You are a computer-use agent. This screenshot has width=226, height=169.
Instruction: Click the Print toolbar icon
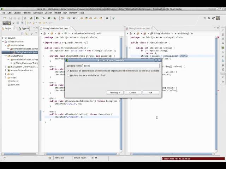pyautogui.click(x=19, y=18)
